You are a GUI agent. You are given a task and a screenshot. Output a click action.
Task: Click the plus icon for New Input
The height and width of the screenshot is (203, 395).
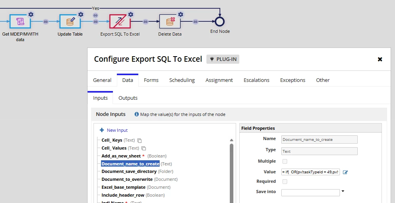(102, 130)
